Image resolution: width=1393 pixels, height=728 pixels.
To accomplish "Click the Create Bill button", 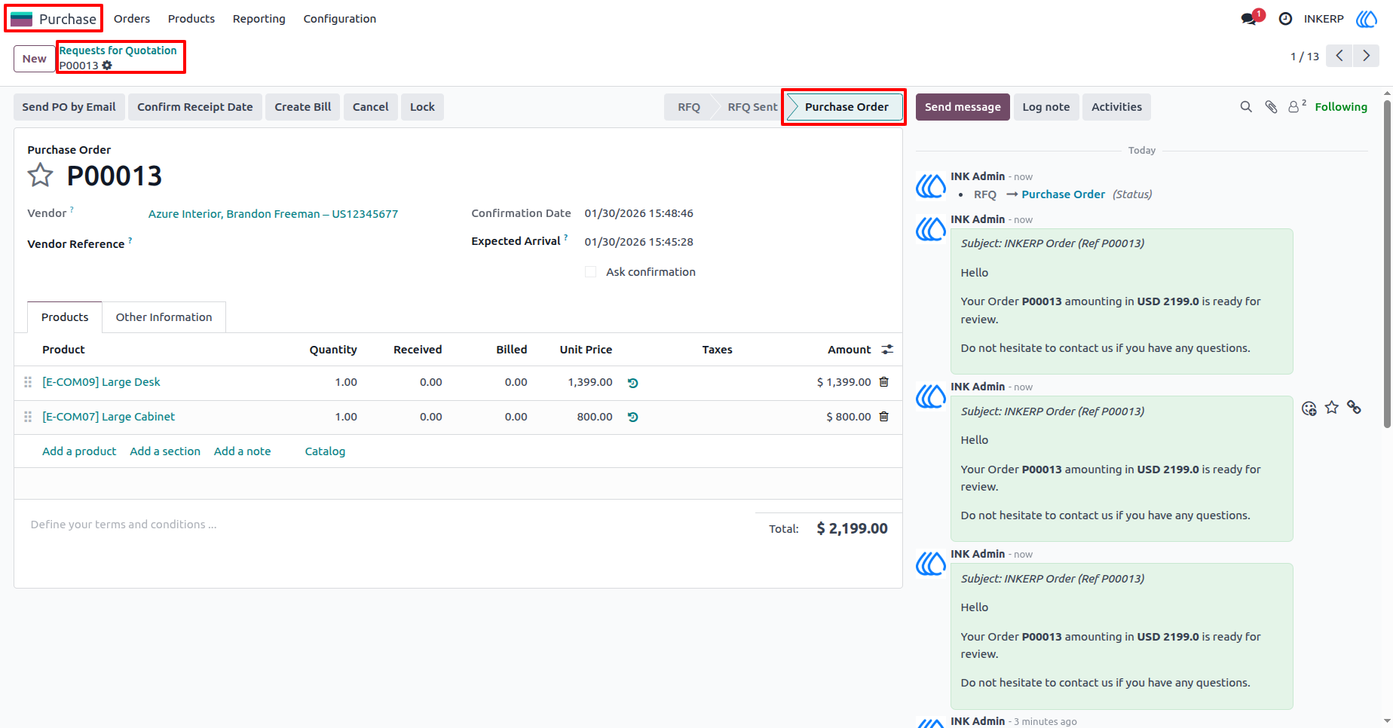I will click(x=303, y=107).
